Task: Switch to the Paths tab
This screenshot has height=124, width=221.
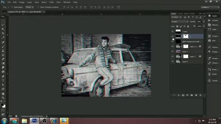Action: coord(192,14)
